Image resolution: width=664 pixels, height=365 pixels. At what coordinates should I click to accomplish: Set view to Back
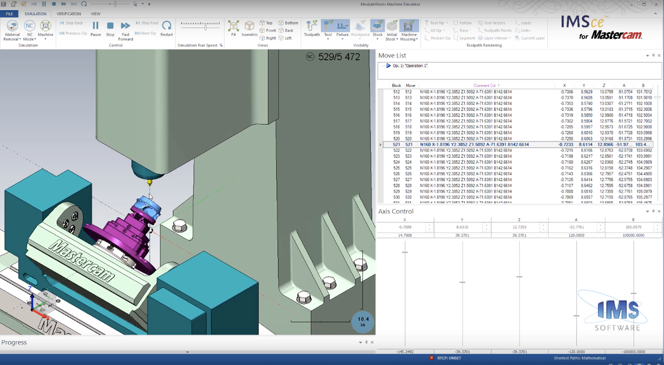[x=286, y=31]
